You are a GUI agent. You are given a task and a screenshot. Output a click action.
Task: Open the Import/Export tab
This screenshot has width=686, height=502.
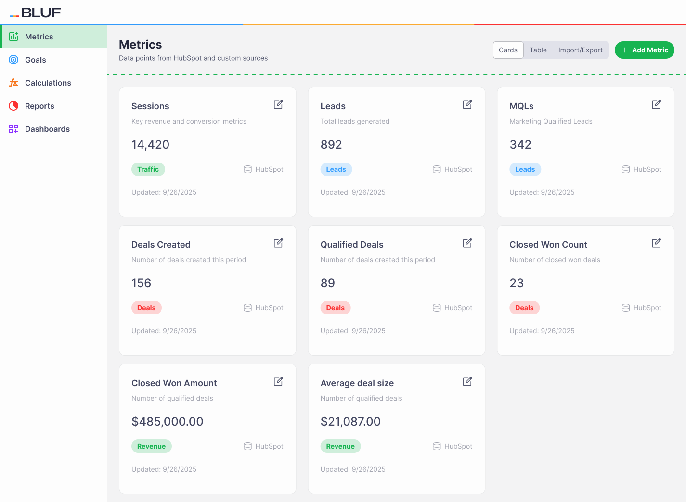581,50
